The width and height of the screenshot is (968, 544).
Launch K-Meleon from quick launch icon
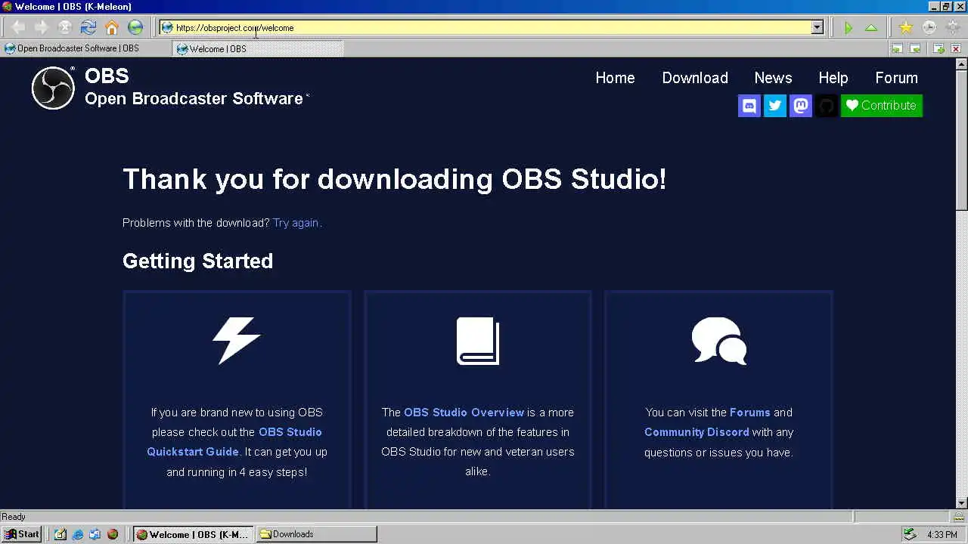pyautogui.click(x=113, y=534)
